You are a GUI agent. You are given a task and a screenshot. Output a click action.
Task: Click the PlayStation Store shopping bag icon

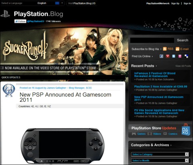(x=186, y=130)
